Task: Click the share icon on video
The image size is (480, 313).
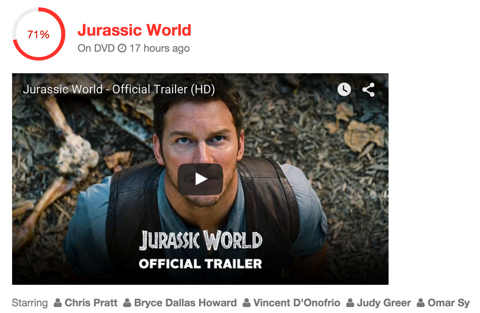Action: pos(368,90)
